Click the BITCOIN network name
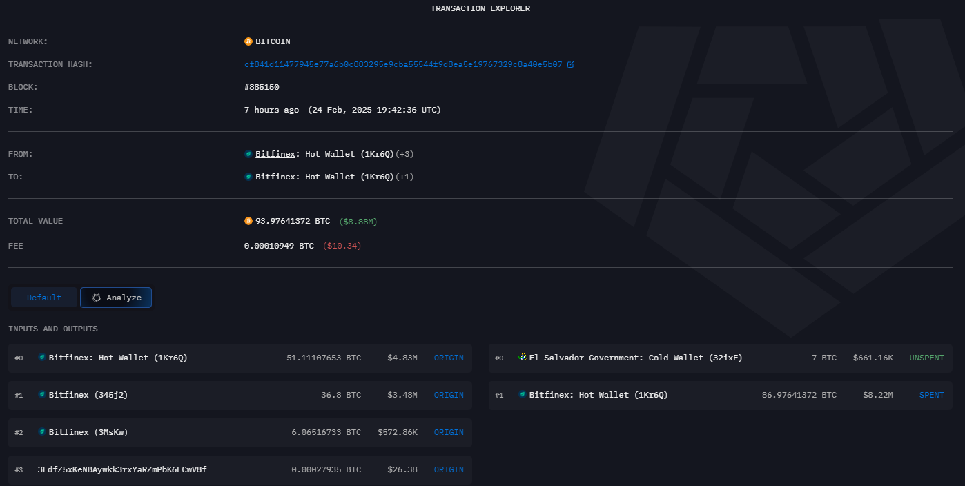 (273, 41)
